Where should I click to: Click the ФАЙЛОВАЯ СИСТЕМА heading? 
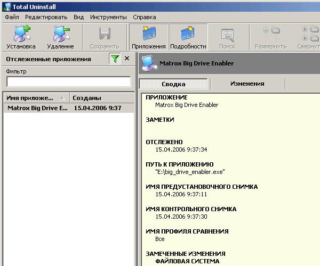pyautogui.click(x=187, y=261)
